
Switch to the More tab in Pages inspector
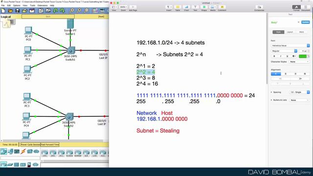tap(301, 32)
